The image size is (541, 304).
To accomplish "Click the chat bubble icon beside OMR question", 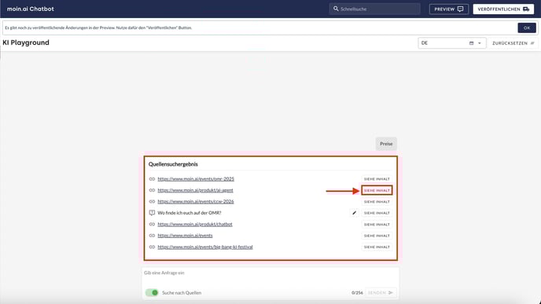I will click(x=152, y=213).
